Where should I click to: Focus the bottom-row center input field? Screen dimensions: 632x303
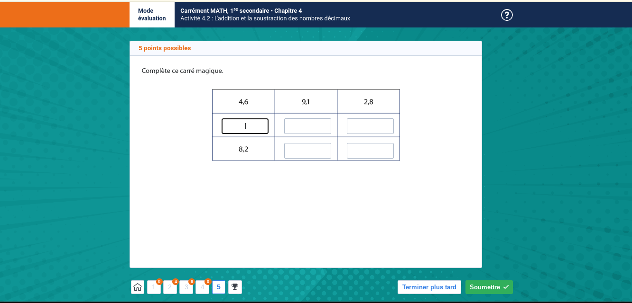[x=307, y=151]
